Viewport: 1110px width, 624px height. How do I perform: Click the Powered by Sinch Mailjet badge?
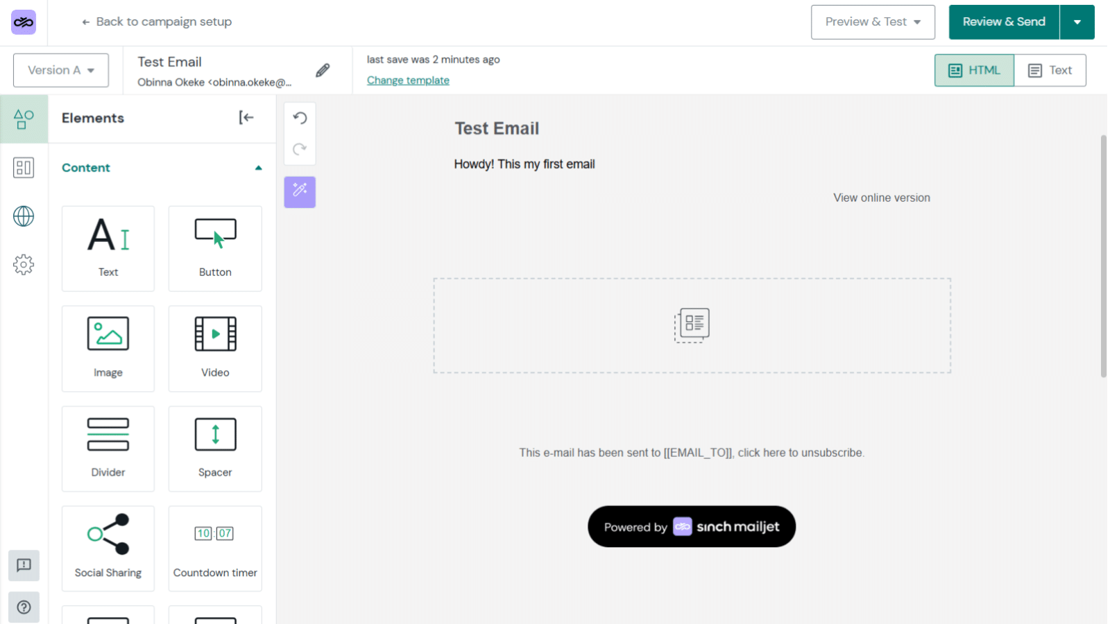[x=692, y=527]
